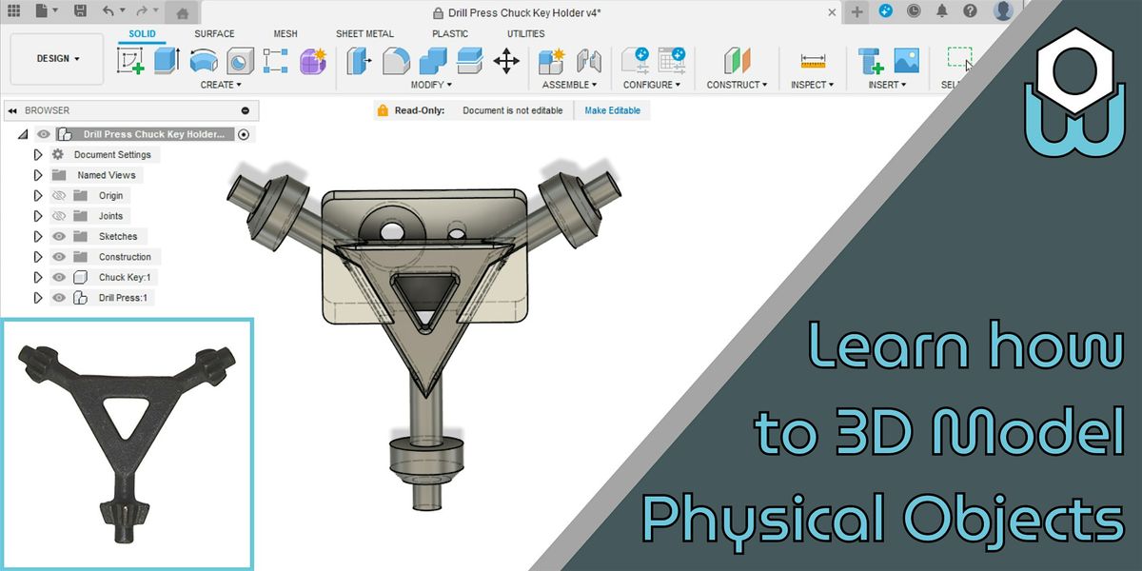This screenshot has width=1142, height=571.
Task: Open the DESIGN workspace selector
Action: point(55,58)
